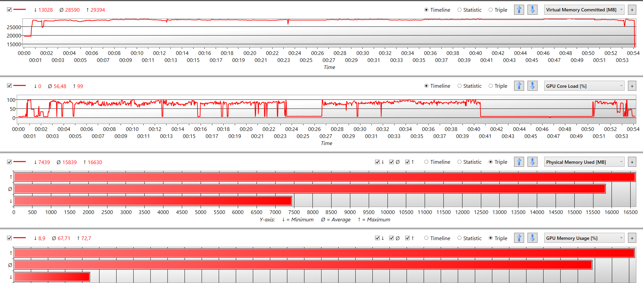This screenshot has height=283, width=643.
Task: Move Virtual Memory Committed graph down
Action: point(532,10)
